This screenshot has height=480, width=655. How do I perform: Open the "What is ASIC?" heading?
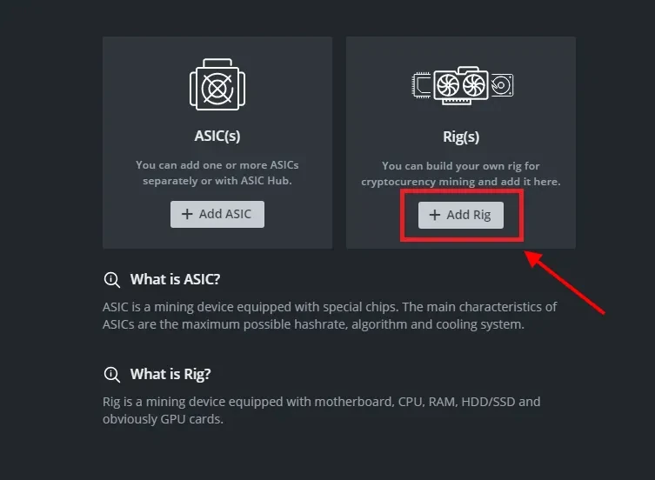[175, 279]
